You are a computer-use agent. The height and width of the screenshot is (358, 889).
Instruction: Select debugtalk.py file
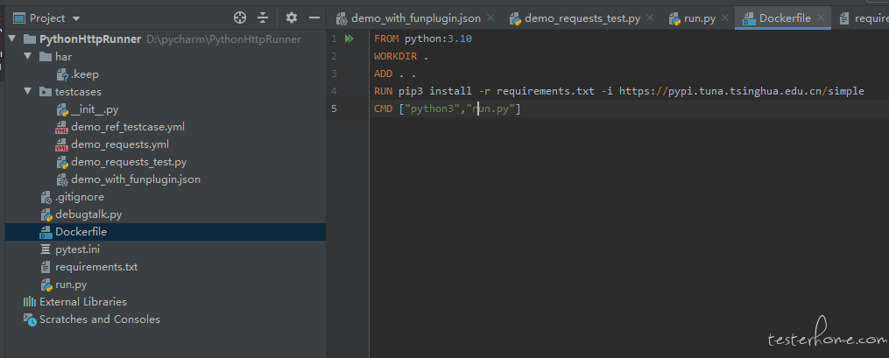[88, 214]
